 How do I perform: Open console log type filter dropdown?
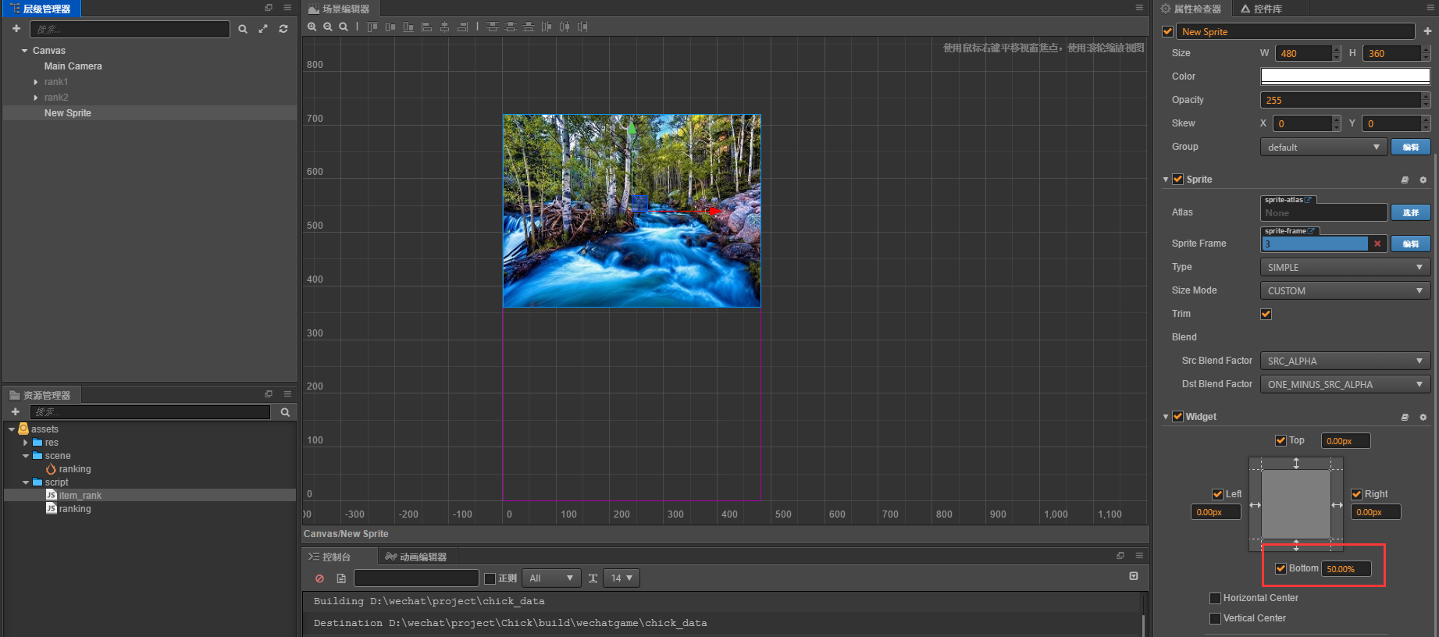point(551,578)
